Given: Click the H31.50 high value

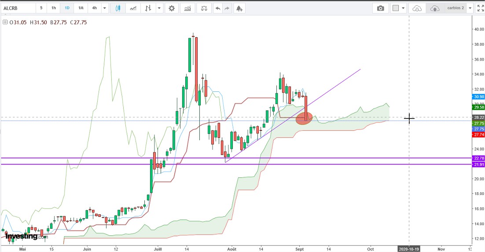Looking at the screenshot, I should coord(38,22).
